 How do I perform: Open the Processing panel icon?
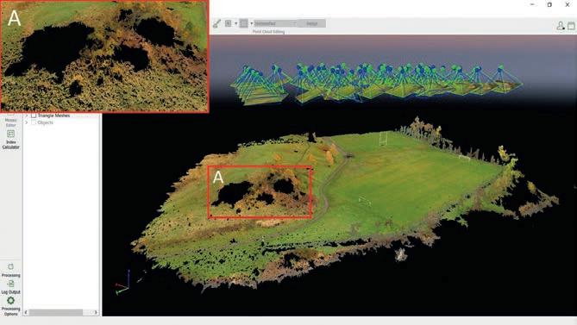10,270
